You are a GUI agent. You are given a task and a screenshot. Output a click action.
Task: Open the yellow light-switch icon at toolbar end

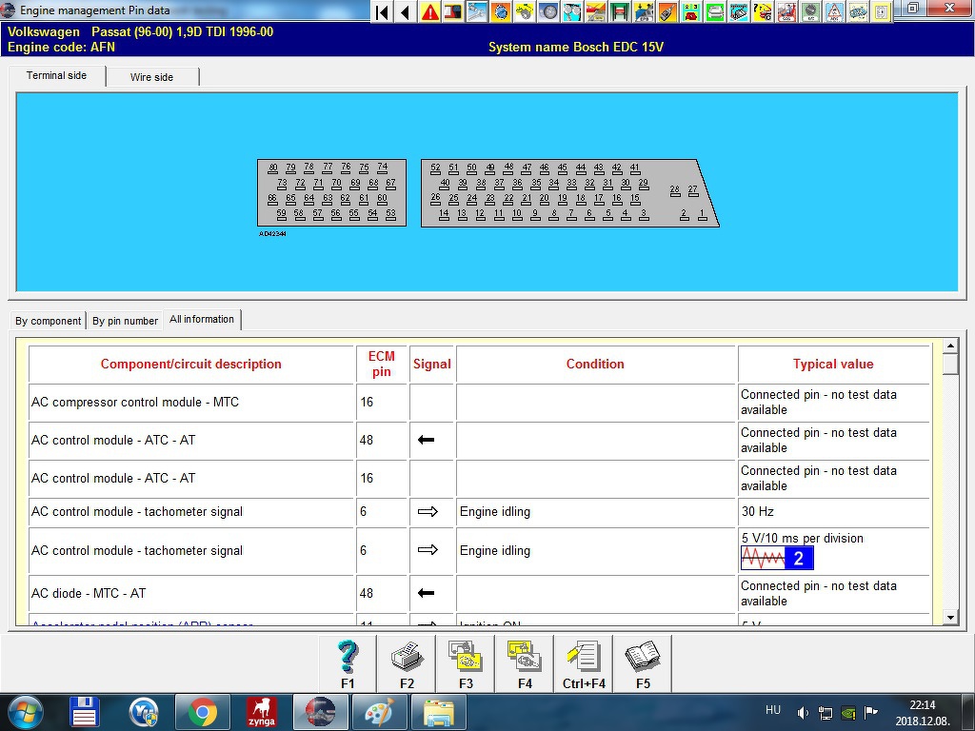point(883,11)
